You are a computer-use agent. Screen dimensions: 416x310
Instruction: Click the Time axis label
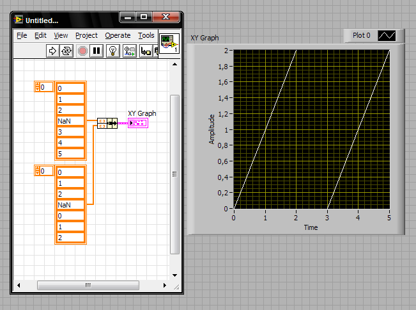point(311,227)
